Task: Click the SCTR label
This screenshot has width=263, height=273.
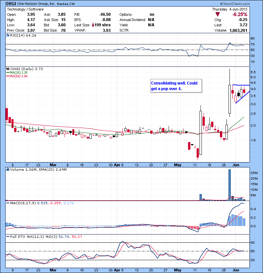Action: pyautogui.click(x=124, y=30)
